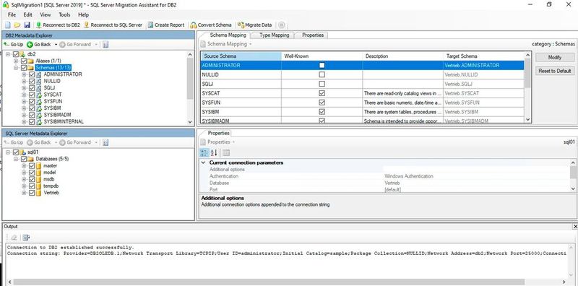Click the master database icon
Viewport: 578px width, 286px height.
pos(38,165)
